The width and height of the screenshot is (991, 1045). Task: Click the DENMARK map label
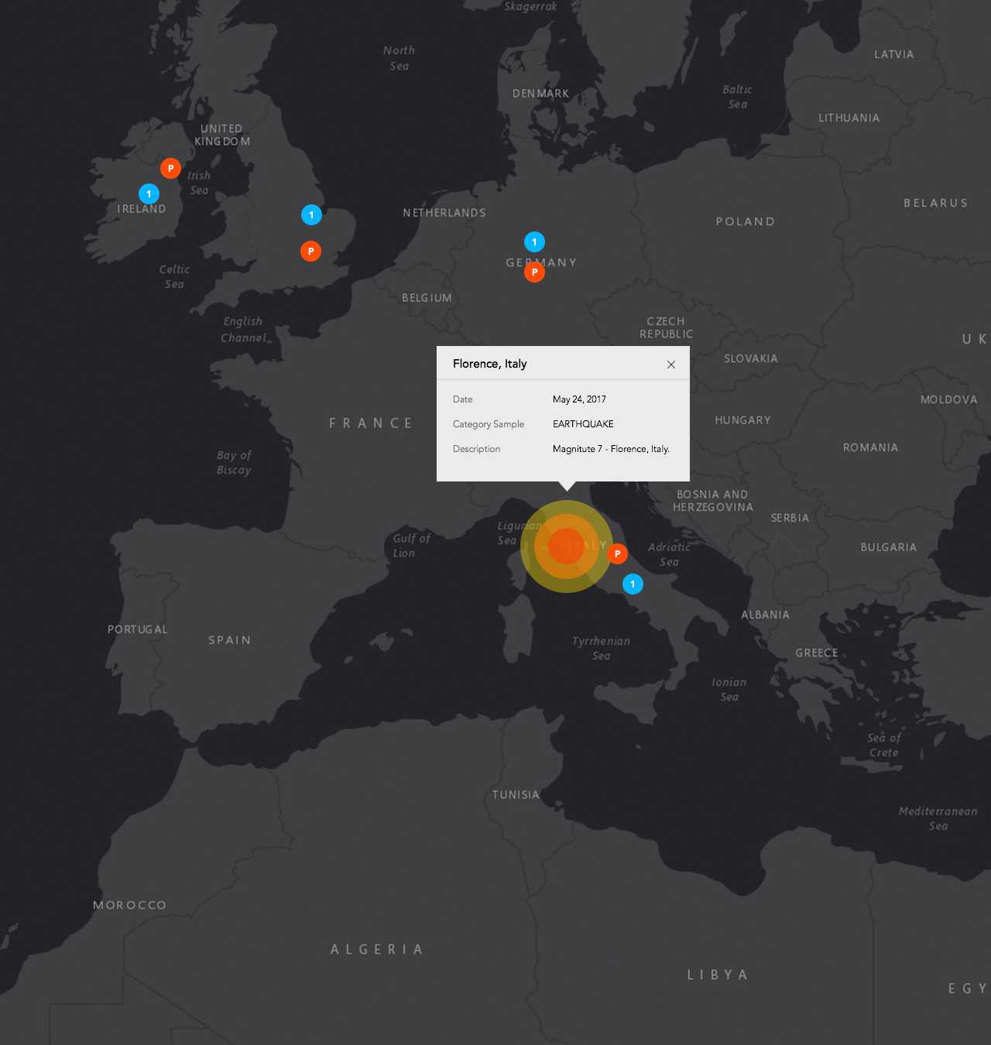coord(540,94)
